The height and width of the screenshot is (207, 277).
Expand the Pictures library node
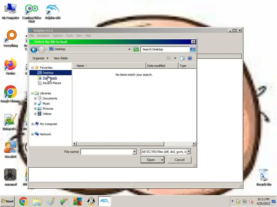35,109
